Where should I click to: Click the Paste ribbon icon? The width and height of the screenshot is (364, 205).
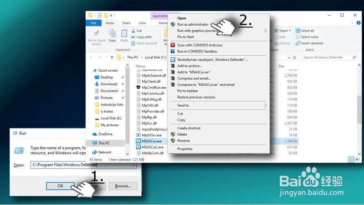tap(124, 33)
